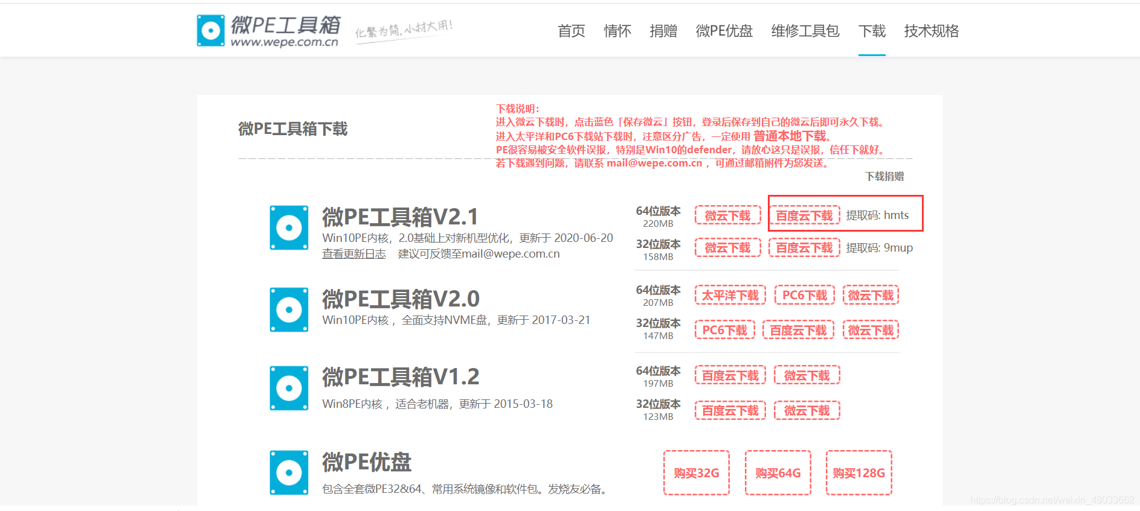Click the 微PE优盘 product title
This screenshot has height=511, width=1140.
coord(367,462)
